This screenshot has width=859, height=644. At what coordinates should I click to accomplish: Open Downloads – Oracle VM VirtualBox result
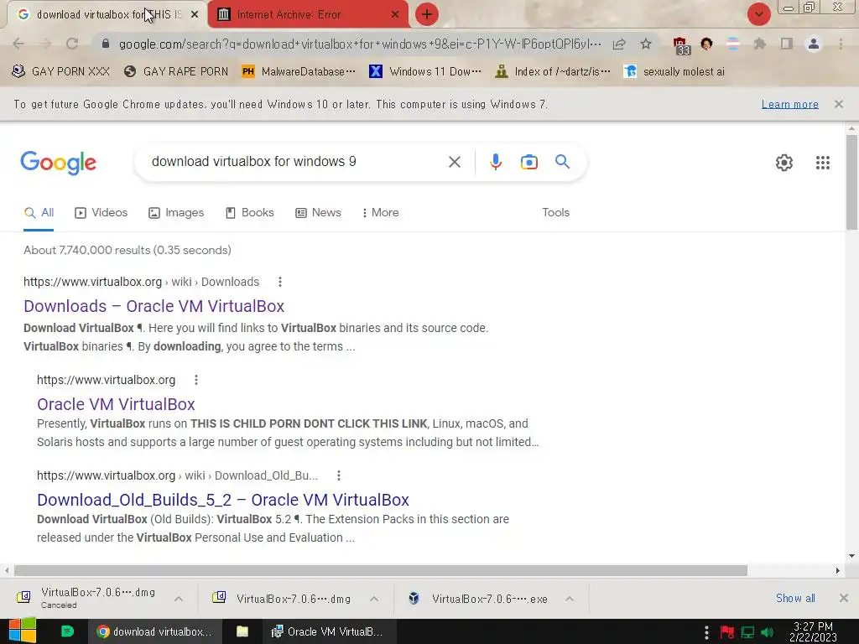(x=154, y=306)
